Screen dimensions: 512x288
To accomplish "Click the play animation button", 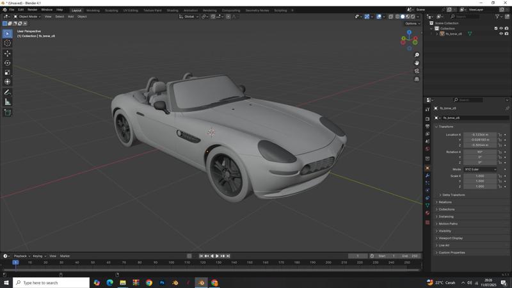I will tap(218, 256).
